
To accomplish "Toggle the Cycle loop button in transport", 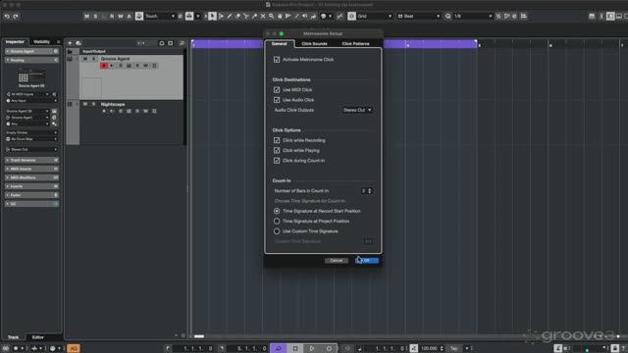I will (279, 348).
